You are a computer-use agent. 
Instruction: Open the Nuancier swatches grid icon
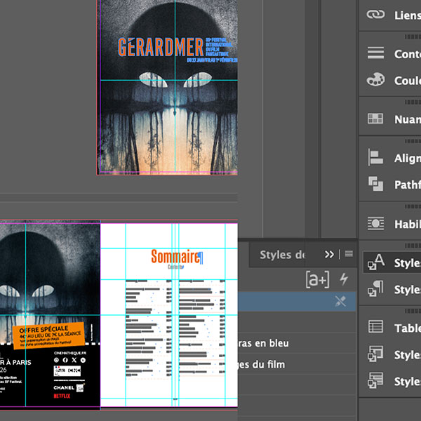click(375, 119)
